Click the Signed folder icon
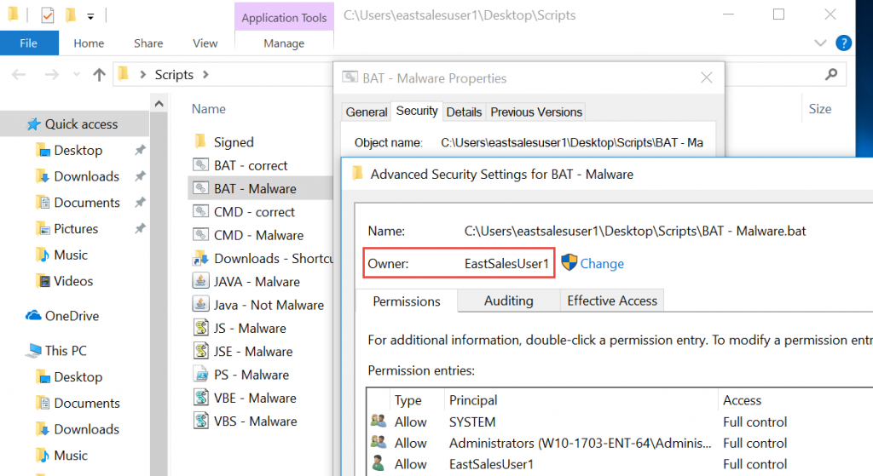Screen dimensions: 873x476 tap(200, 142)
